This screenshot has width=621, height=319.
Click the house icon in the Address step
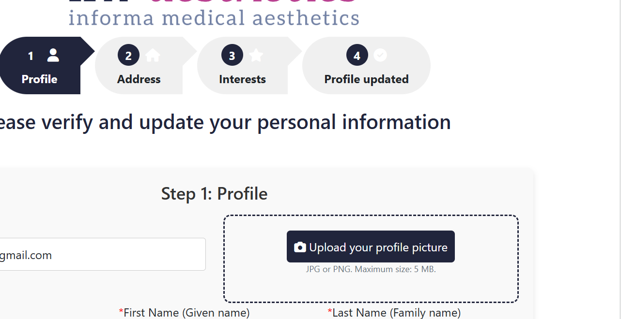(153, 56)
